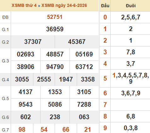Select G.6 number 238
Screen dimensions: 150x133
tap(55, 117)
